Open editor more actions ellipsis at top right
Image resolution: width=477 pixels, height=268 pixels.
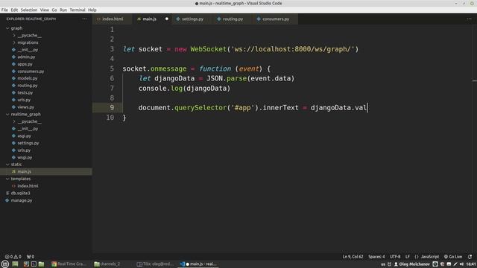[469, 19]
